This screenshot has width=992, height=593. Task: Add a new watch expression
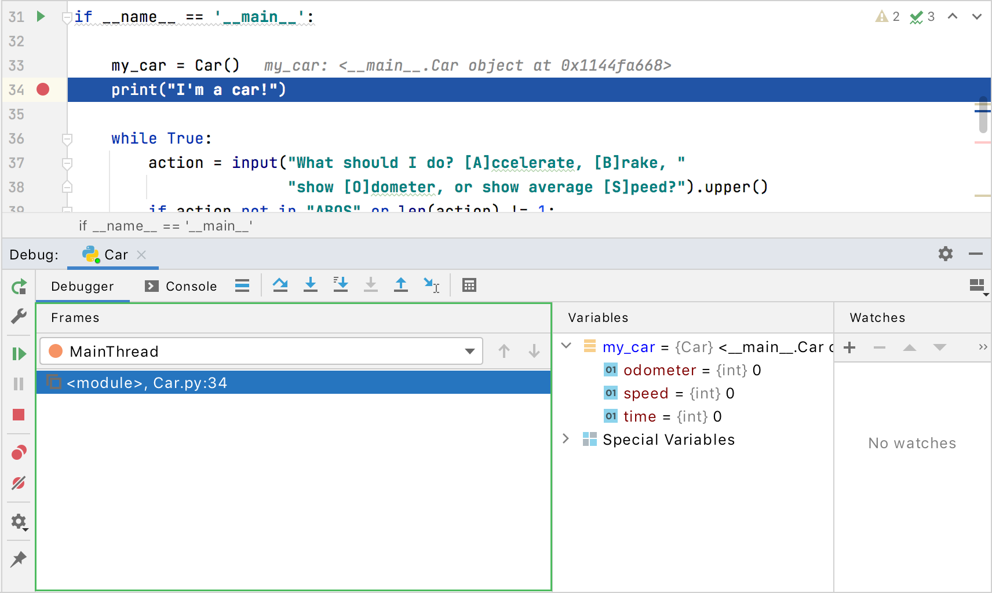pyautogui.click(x=849, y=347)
